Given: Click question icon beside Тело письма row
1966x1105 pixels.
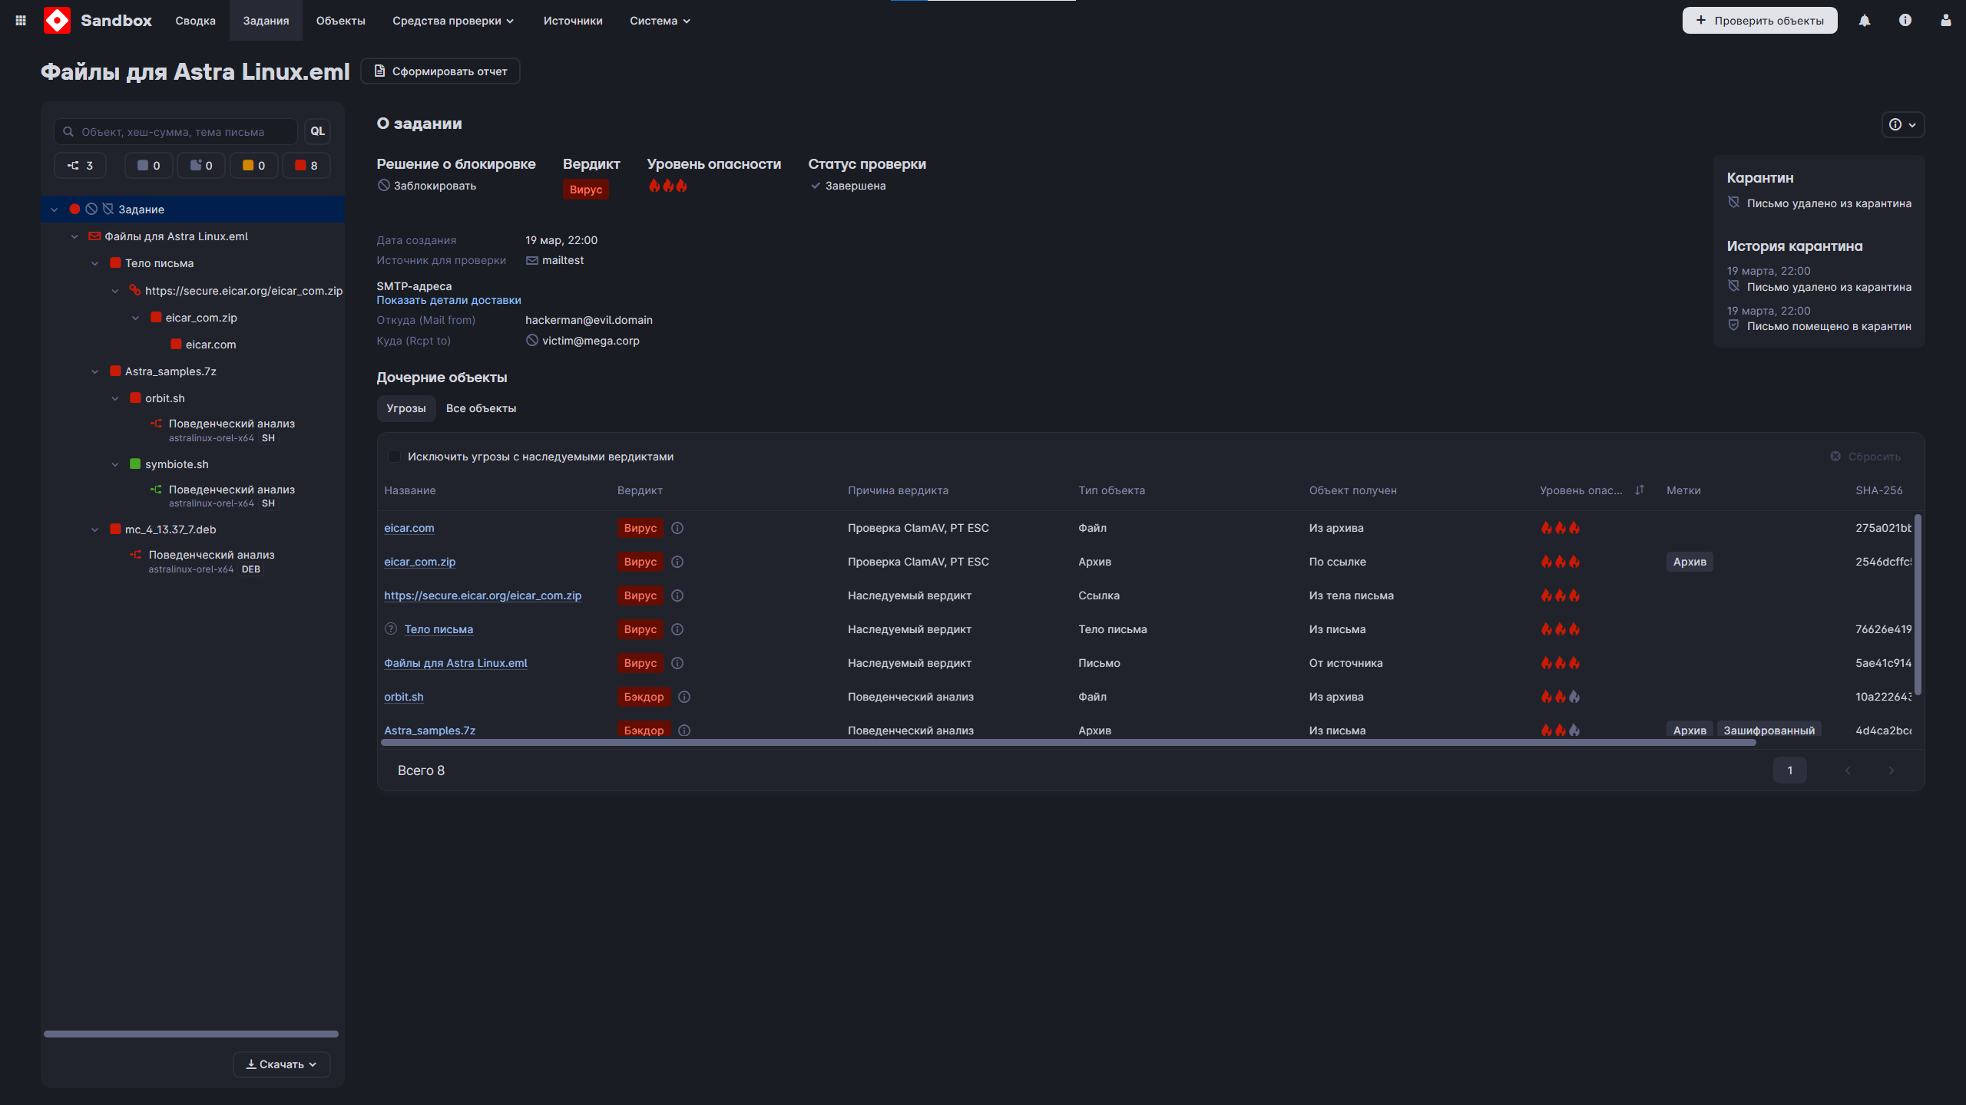Looking at the screenshot, I should click(x=391, y=629).
